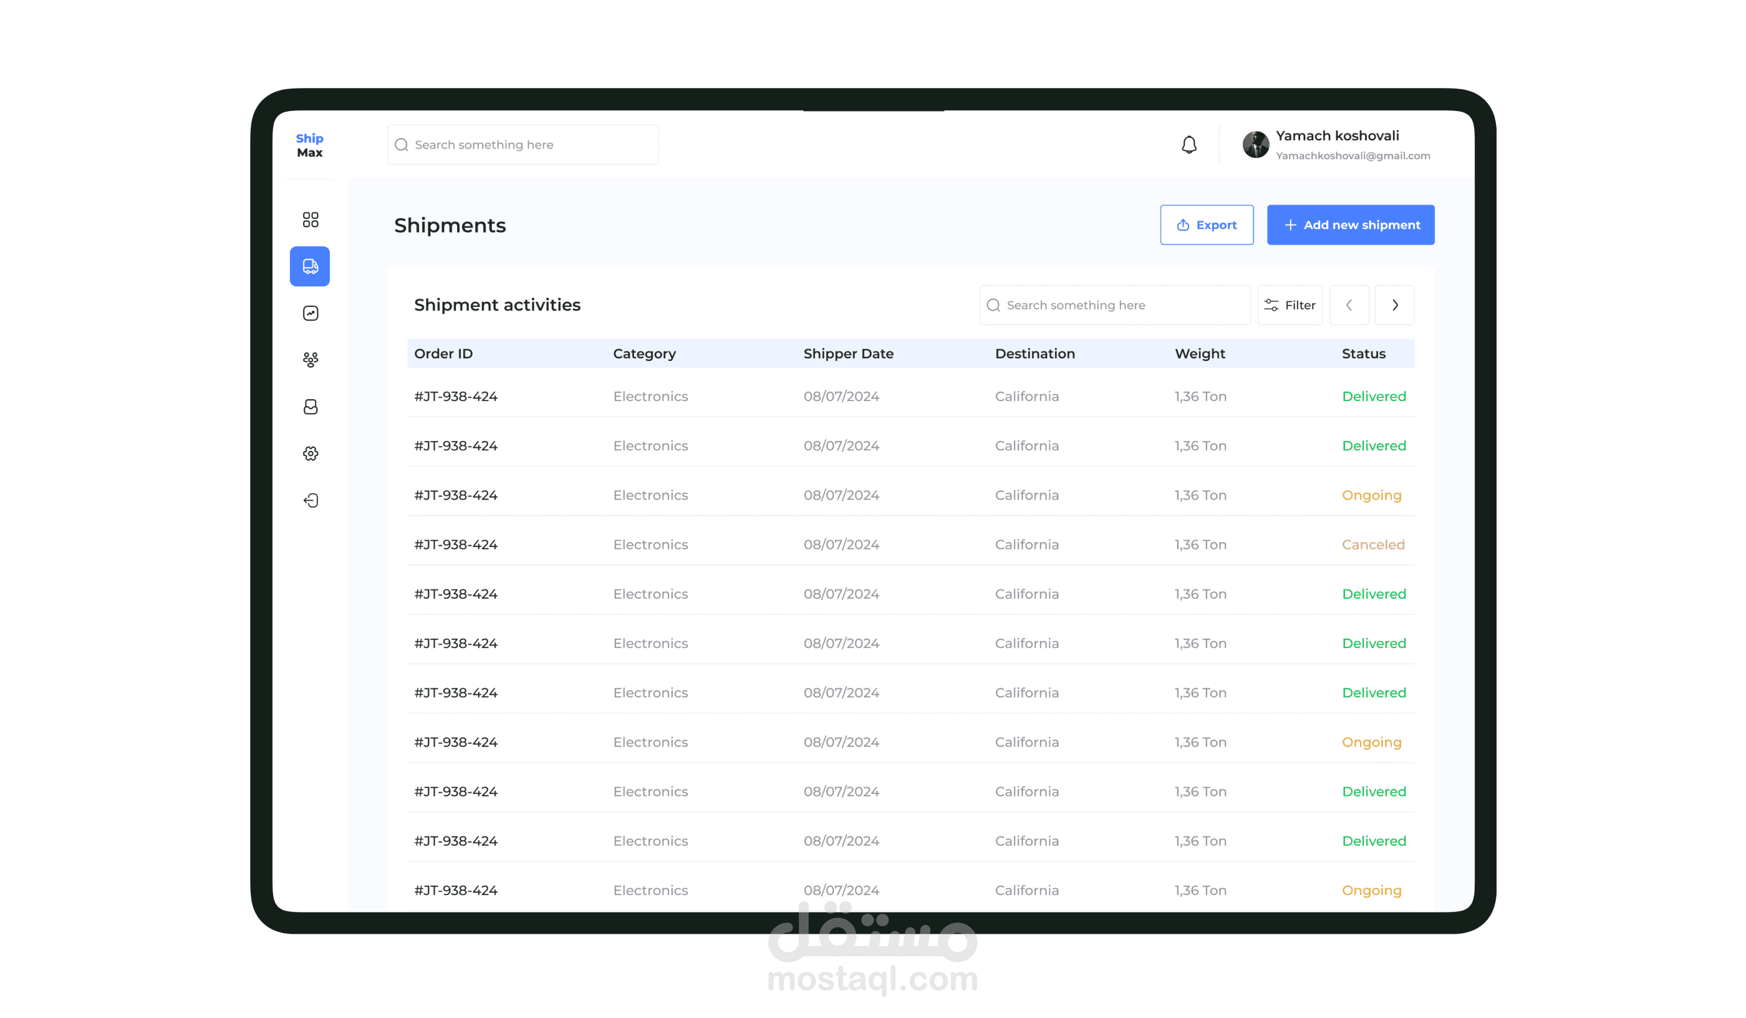Click the logout icon in sidebar

tap(311, 500)
